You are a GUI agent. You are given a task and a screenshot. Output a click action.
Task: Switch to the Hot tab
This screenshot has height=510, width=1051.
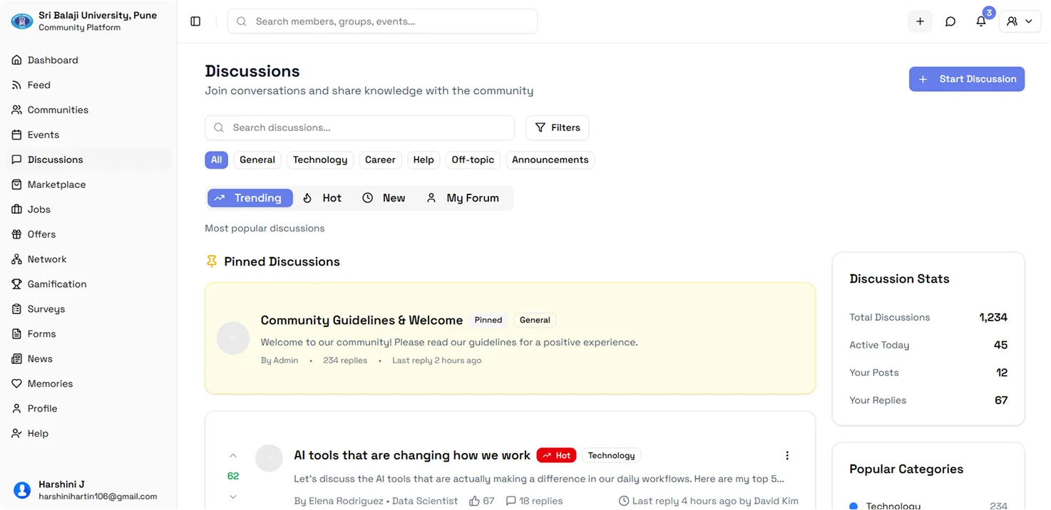[322, 198]
